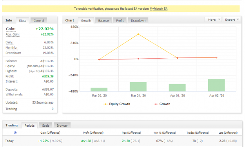245x147 pixels.
Task: Click the Today profit A$4.38 value
Action: point(86,141)
